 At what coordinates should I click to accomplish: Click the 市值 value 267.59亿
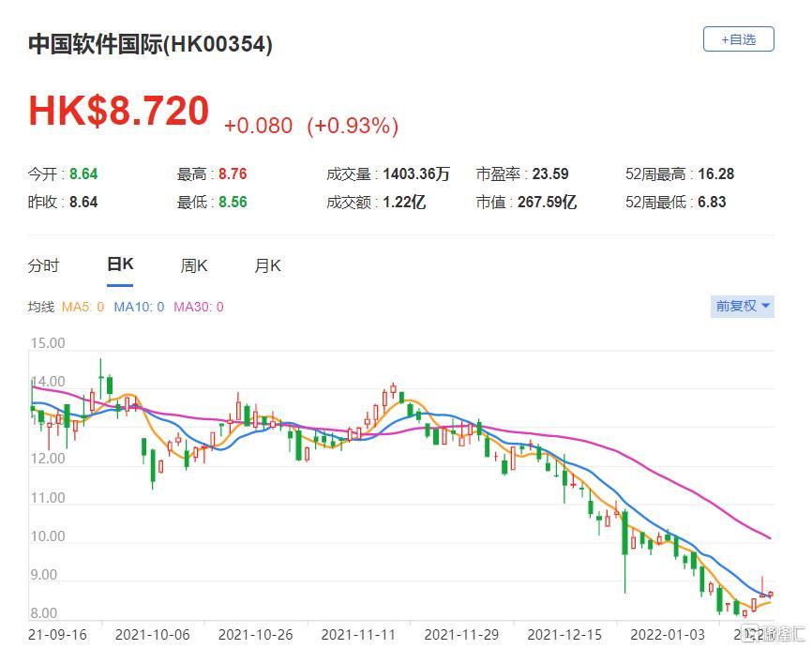[547, 202]
